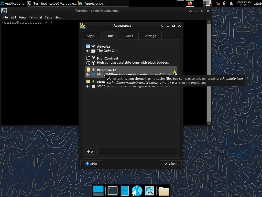This screenshot has height=197, width=262.
Task: Roll up the Terminal window shade button
Action: click(190, 11)
